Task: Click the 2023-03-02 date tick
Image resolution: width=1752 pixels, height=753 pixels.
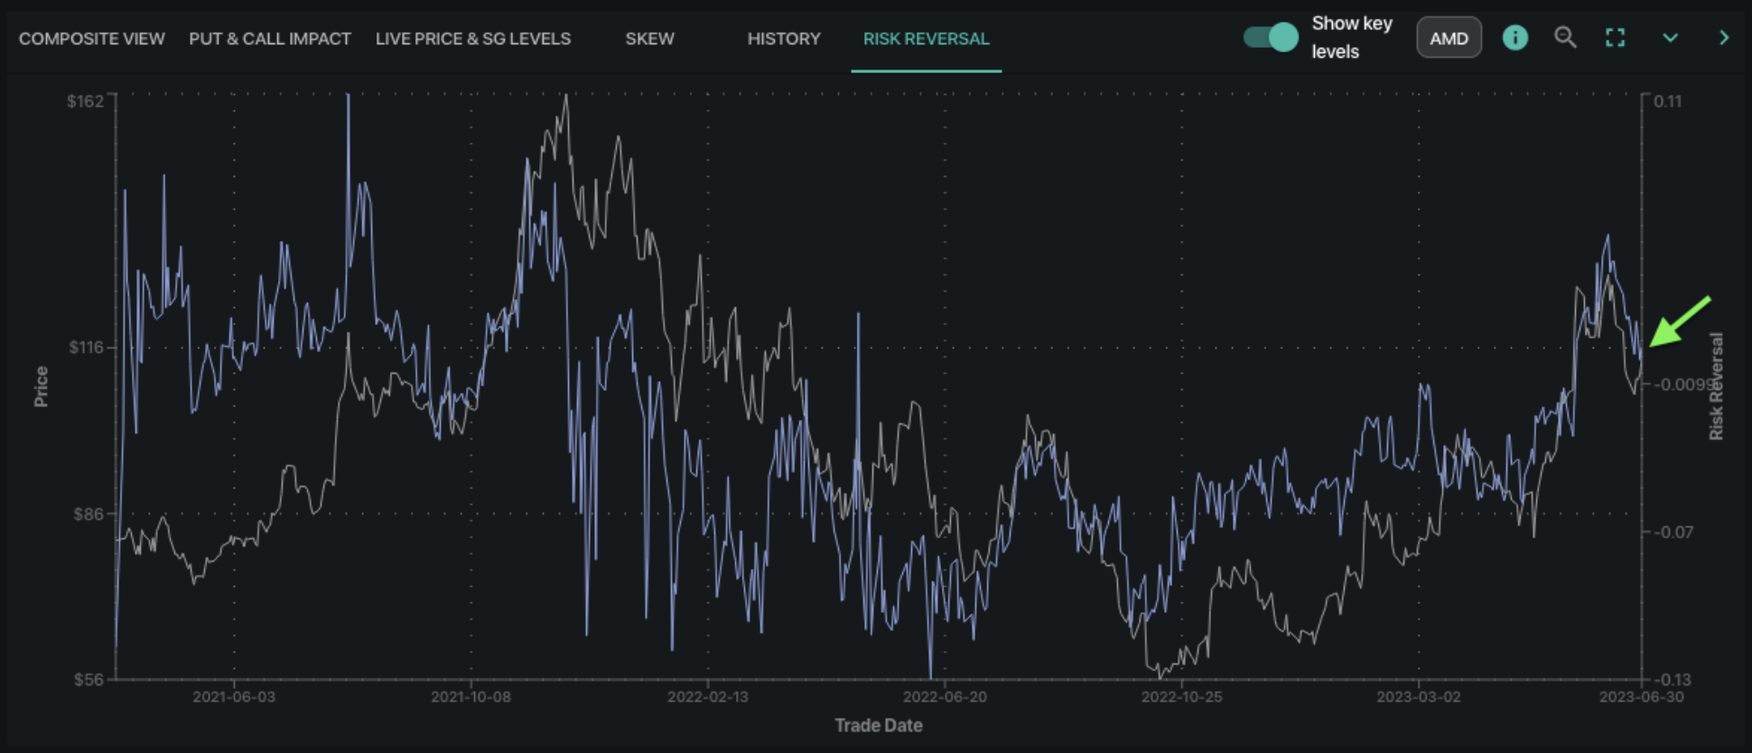Action: (1418, 697)
